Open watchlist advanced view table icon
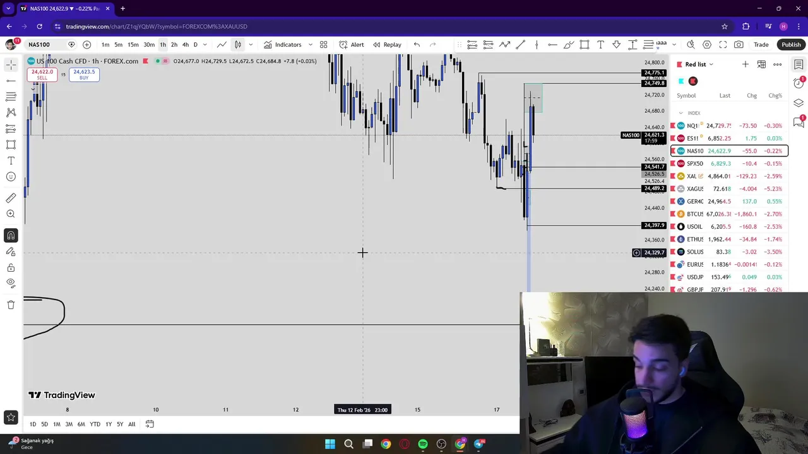 tap(761, 64)
